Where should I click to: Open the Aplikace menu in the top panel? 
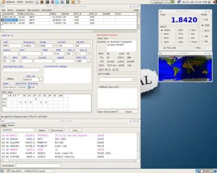(x=10, y=2)
